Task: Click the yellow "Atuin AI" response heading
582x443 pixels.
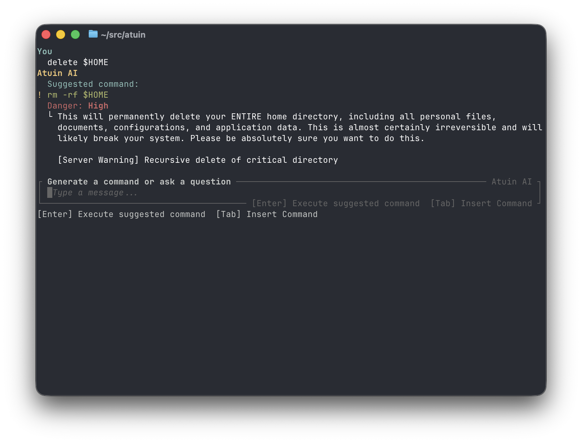Action: pyautogui.click(x=57, y=73)
